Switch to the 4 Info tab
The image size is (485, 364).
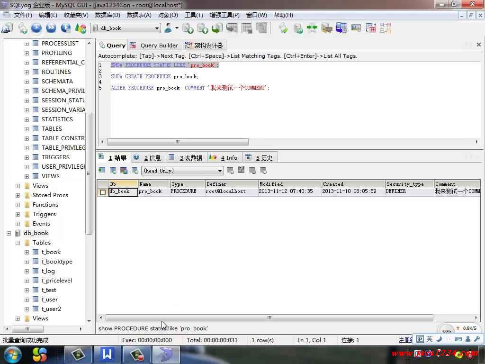(x=224, y=157)
